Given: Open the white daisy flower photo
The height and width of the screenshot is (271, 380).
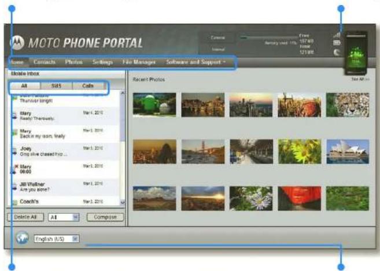Looking at the screenshot, I should pyautogui.click(x=251, y=198).
